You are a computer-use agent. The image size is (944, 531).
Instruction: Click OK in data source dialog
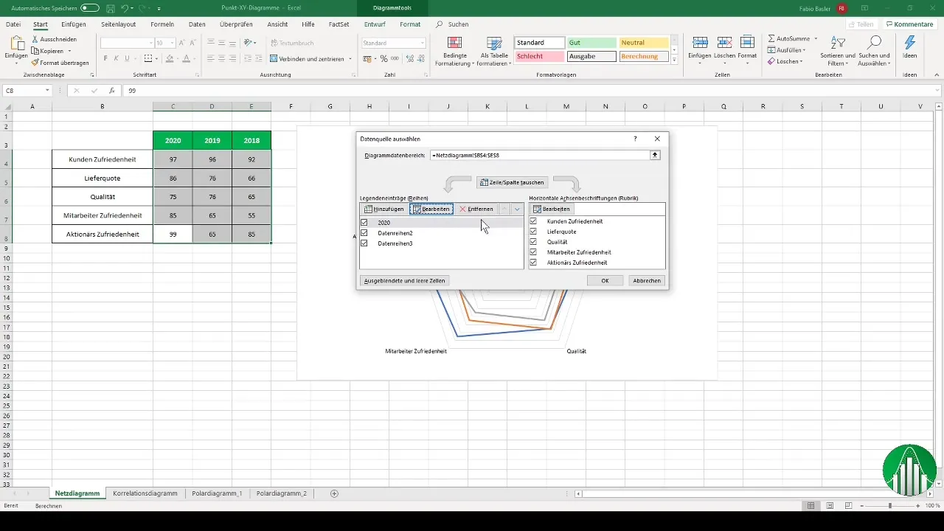coord(605,280)
